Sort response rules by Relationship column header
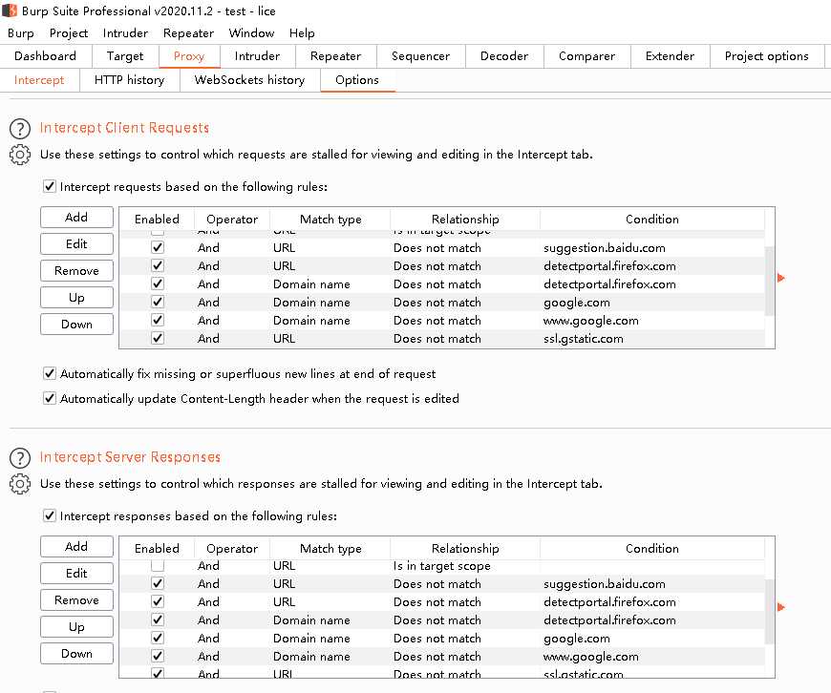Viewport: 831px width, 693px height. coord(465,548)
